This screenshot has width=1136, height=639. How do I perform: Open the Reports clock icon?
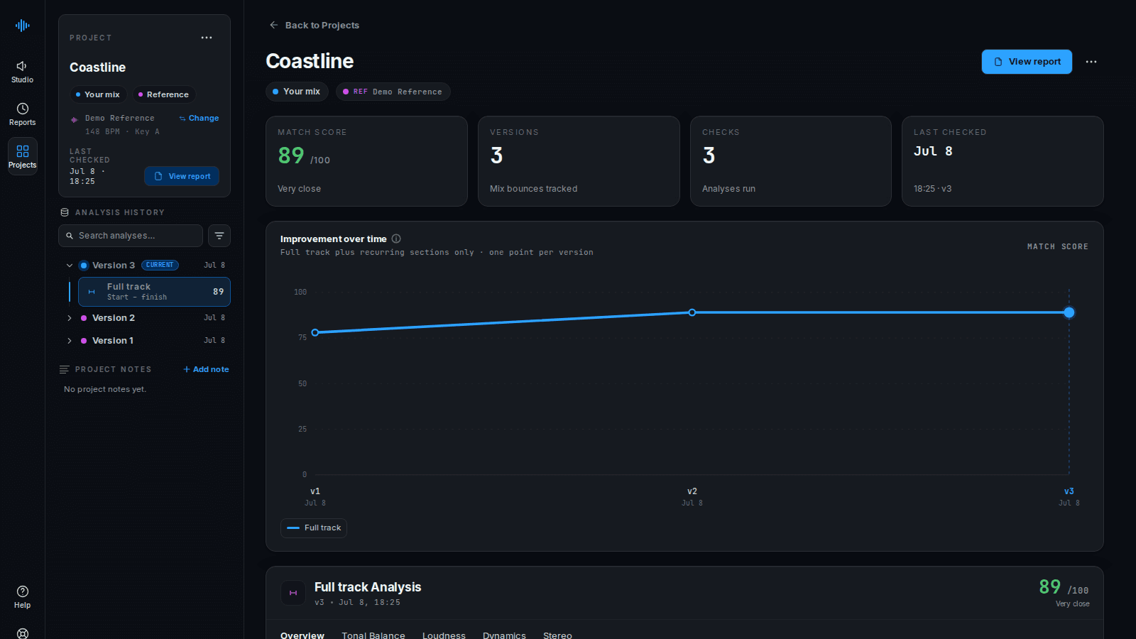coord(23,109)
